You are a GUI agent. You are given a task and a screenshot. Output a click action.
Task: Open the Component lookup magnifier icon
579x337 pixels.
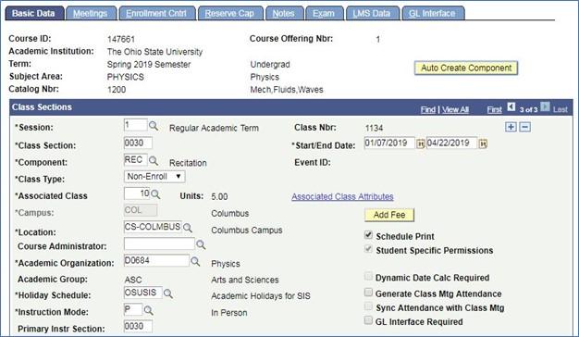coord(154,161)
